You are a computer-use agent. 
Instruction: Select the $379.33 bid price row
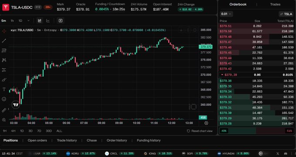(x=257, y=97)
